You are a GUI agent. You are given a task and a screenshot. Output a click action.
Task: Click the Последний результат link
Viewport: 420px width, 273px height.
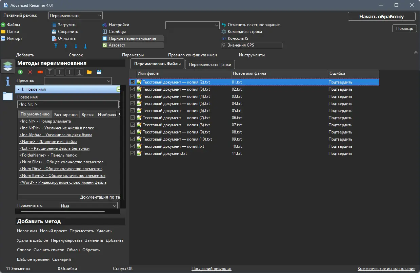[212, 269]
